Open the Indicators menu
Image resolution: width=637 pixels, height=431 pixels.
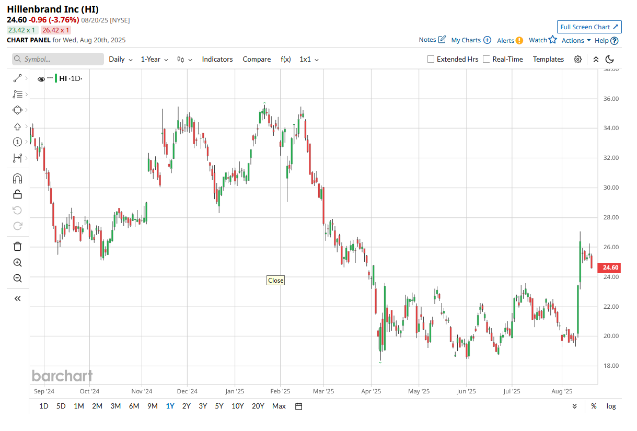point(217,60)
